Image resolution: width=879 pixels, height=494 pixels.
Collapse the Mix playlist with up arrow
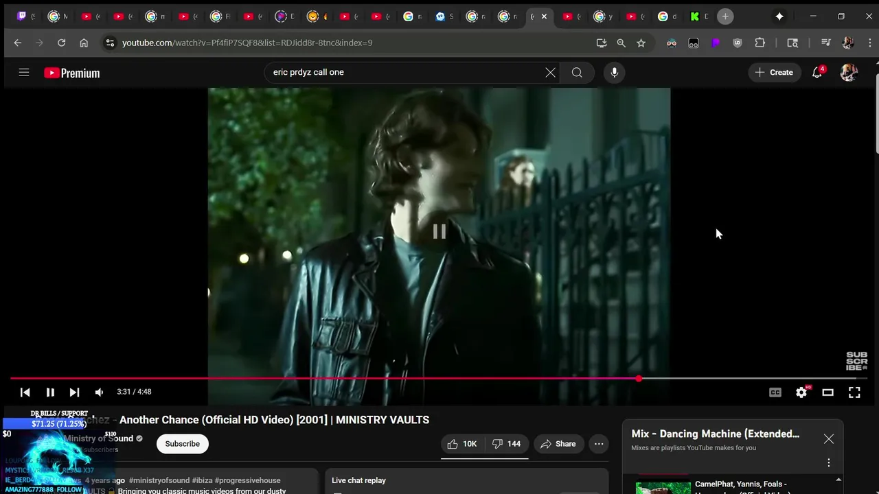tap(838, 480)
